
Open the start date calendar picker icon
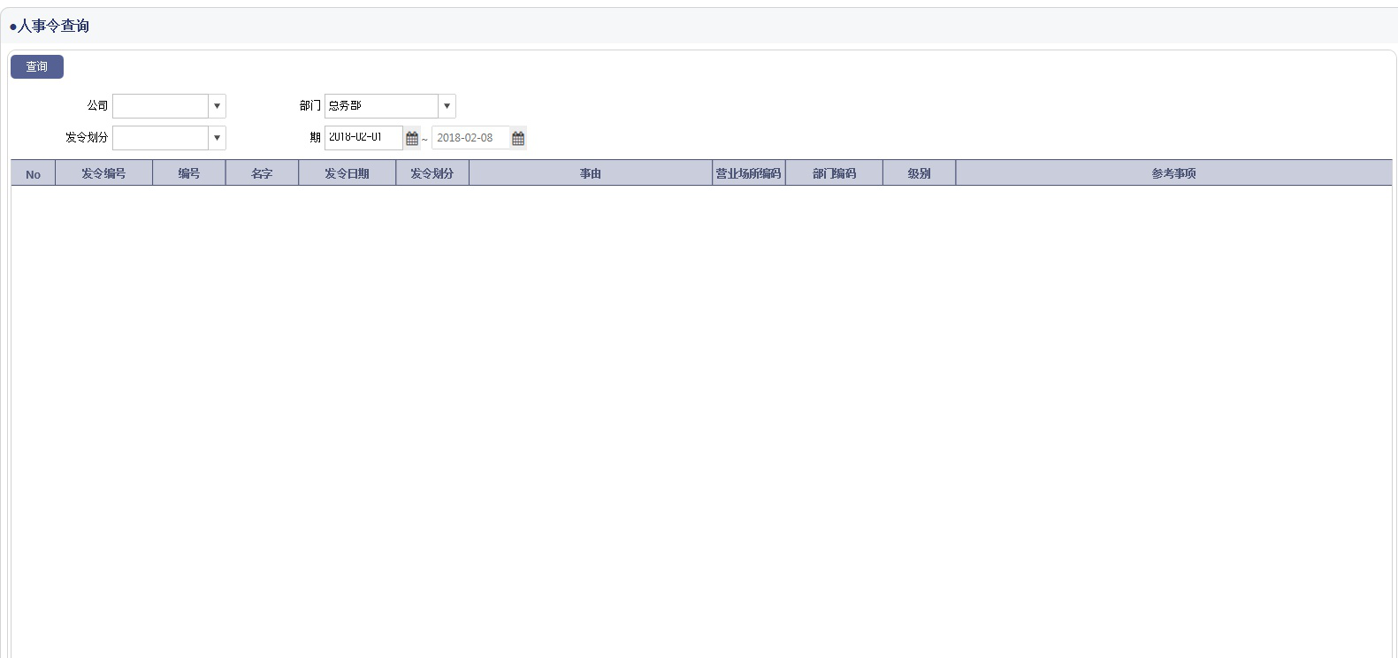[412, 138]
